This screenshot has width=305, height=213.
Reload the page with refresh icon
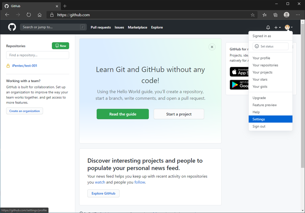pyautogui.click(x=29, y=15)
